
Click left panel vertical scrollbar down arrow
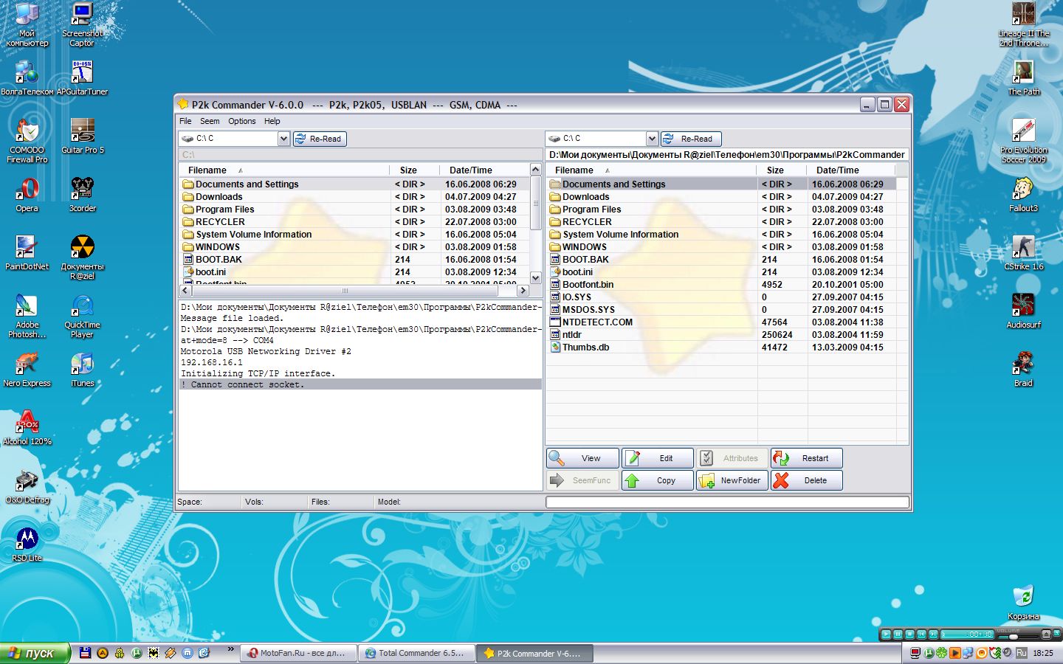(536, 278)
